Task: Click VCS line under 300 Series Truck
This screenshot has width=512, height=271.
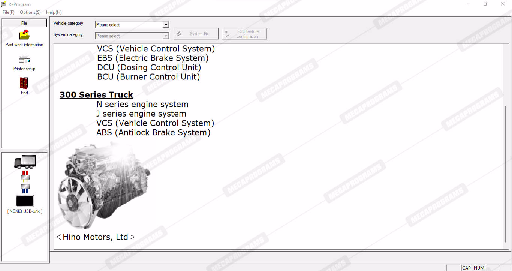Action: (x=155, y=123)
